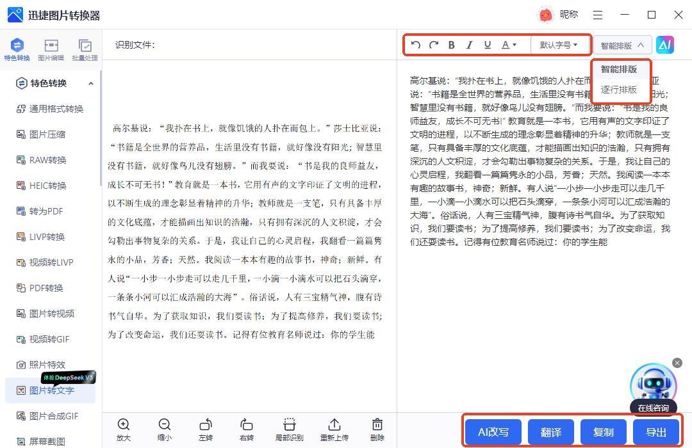Collapse the 特色转换 sidebar section
This screenshot has width=692, height=448.
click(x=90, y=83)
